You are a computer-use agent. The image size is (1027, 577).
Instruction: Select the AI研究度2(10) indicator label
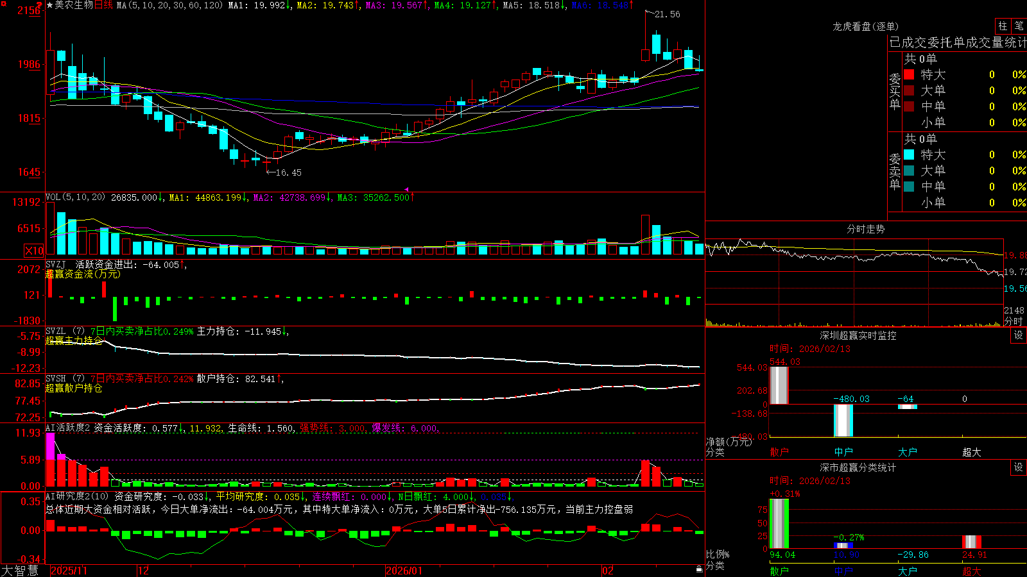pyautogui.click(x=77, y=496)
